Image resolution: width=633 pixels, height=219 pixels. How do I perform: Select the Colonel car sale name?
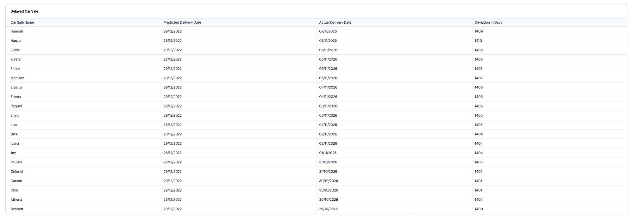[x=17, y=172]
